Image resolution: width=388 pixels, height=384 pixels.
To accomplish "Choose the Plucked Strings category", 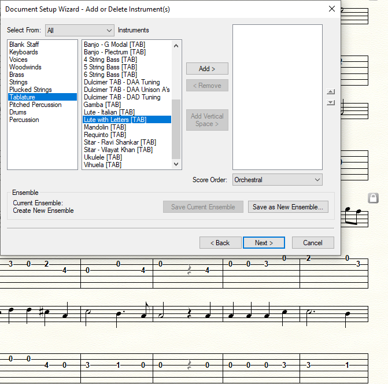I will pos(31,90).
